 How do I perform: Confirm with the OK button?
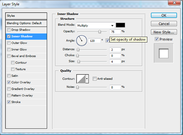point(164,15)
